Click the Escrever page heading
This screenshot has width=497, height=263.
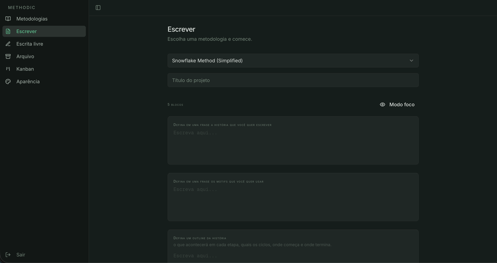(x=181, y=29)
